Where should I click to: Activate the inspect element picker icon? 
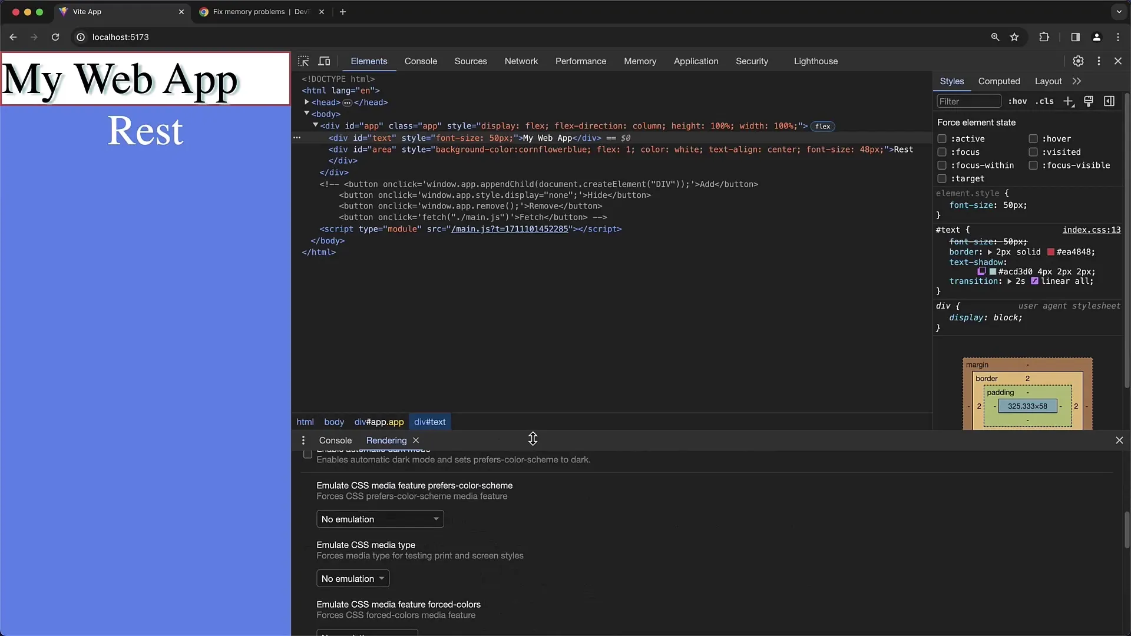coord(303,61)
